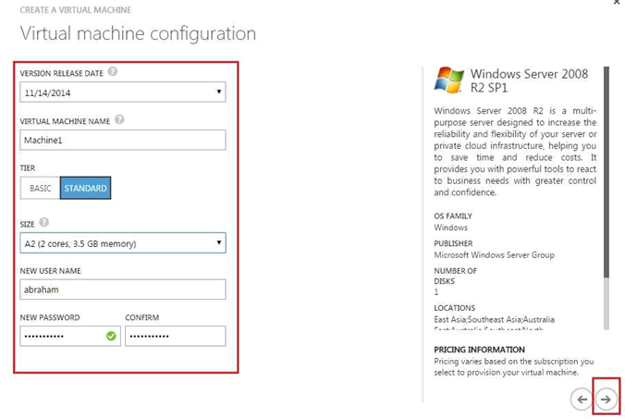Image resolution: width=625 pixels, height=419 pixels.
Task: Click the Windows Server logo
Action: 448,80
